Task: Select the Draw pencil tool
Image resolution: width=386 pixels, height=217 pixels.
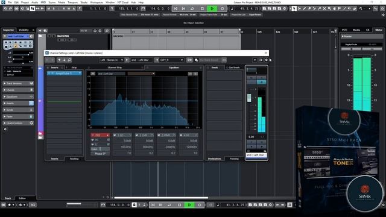Action: (304, 8)
